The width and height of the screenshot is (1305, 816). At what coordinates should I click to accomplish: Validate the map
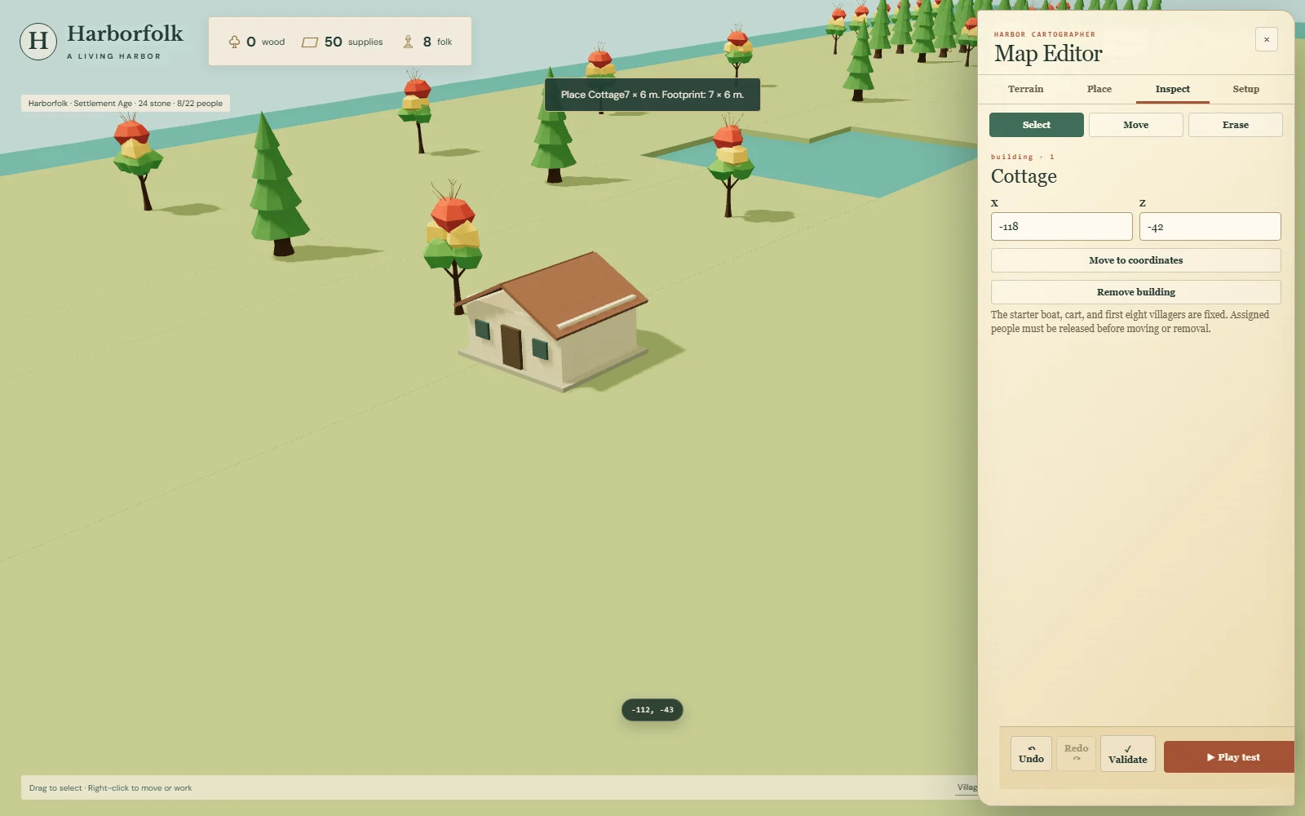(x=1127, y=753)
